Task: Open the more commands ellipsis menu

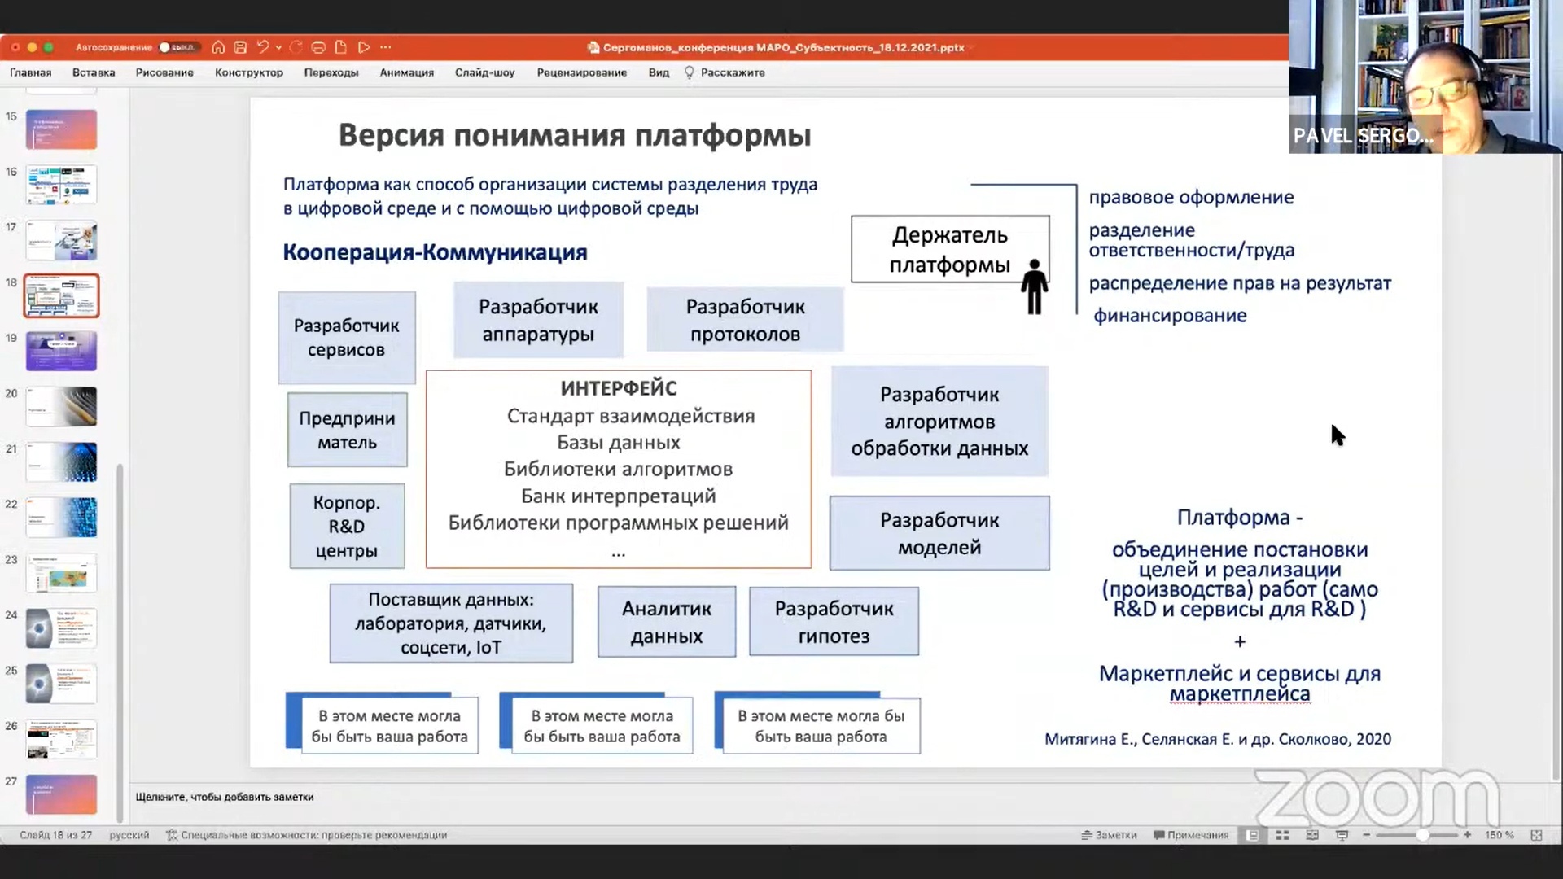Action: (x=386, y=47)
